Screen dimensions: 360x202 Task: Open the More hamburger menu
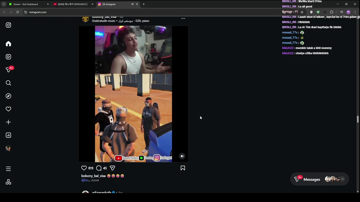tap(8, 169)
